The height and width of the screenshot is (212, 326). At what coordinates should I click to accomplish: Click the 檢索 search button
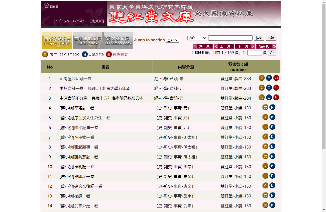pos(259,38)
